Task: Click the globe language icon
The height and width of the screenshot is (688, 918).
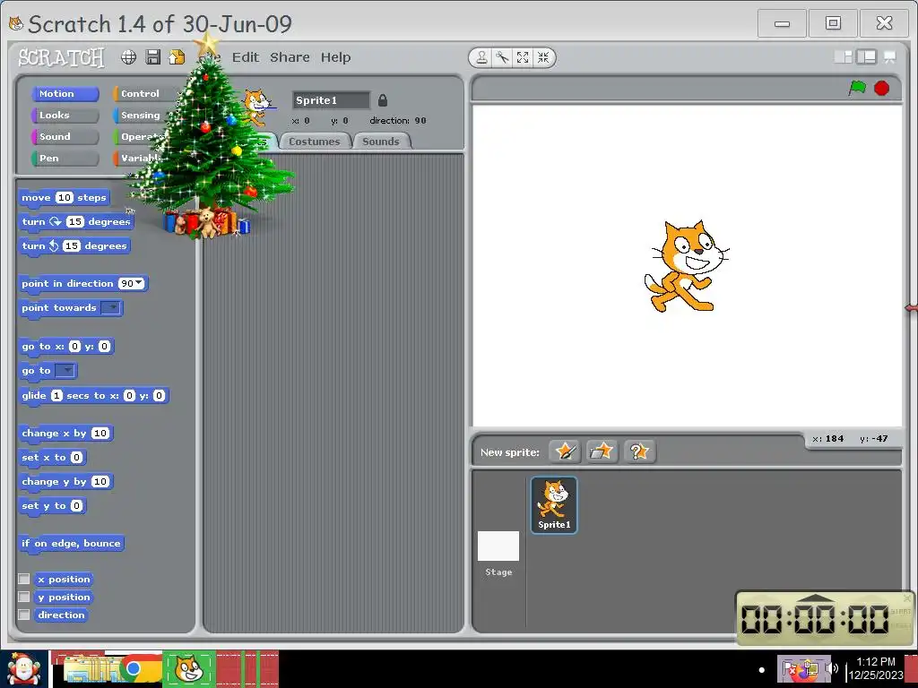Action: 129,56
